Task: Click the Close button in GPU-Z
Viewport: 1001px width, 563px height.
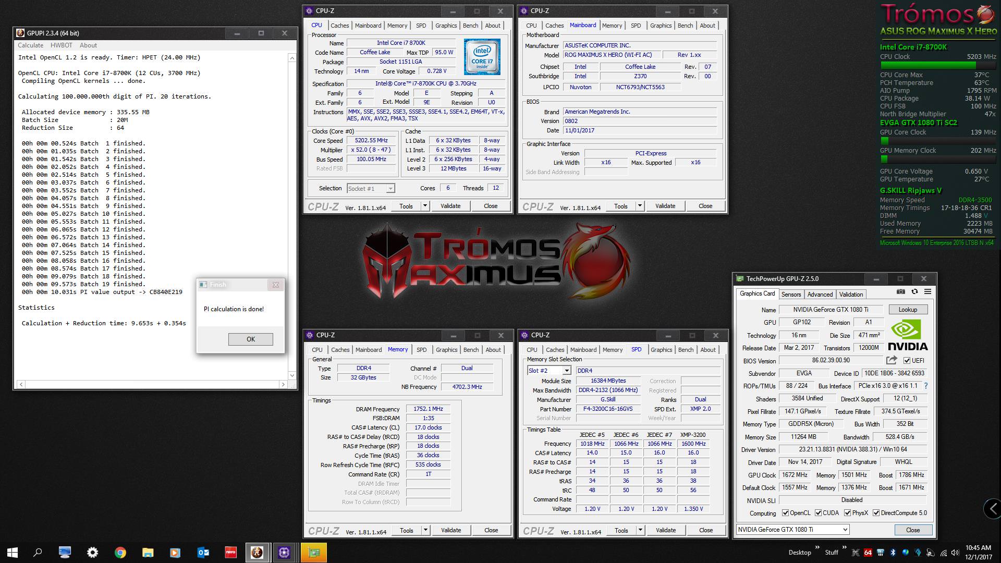Action: click(913, 530)
